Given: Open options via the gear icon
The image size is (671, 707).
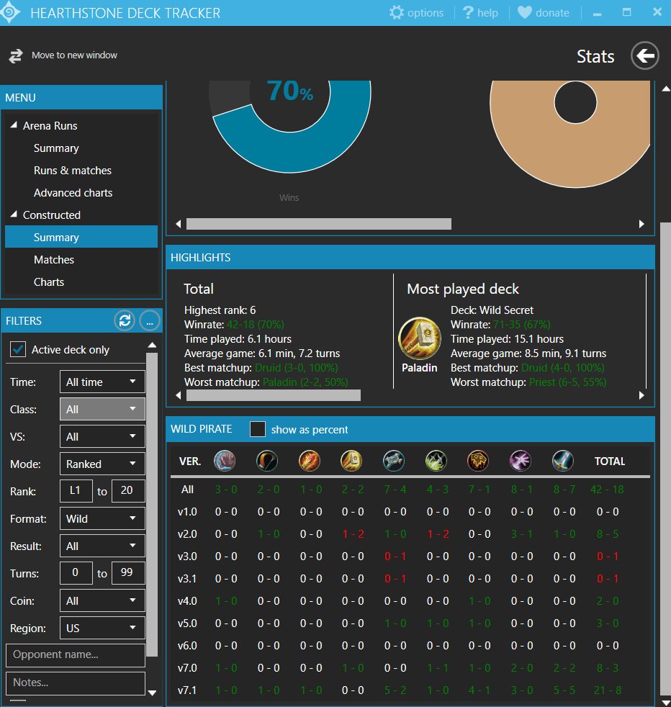Looking at the screenshot, I should click(x=397, y=12).
